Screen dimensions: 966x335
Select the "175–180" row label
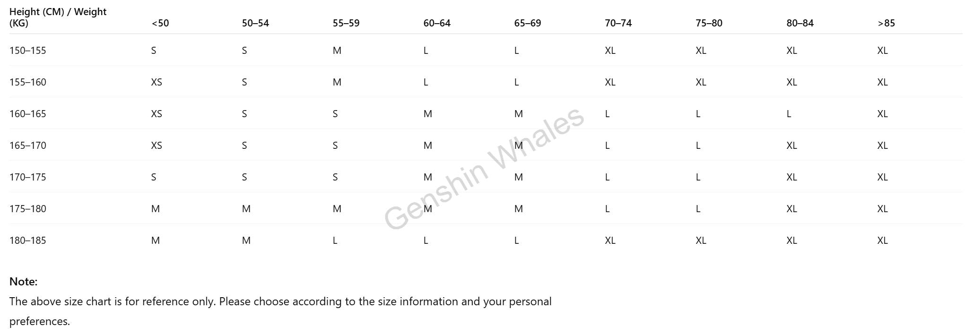[28, 209]
